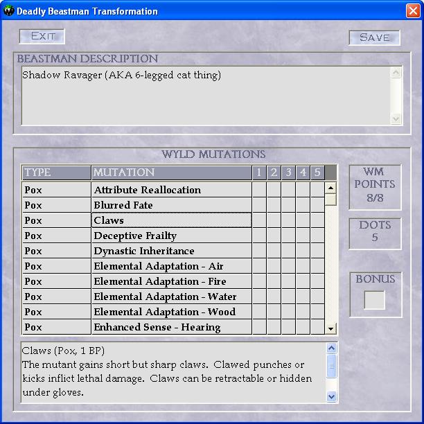Select Enhanced Sense - Hearing mutation
This screenshot has height=424, width=424.
point(172,327)
